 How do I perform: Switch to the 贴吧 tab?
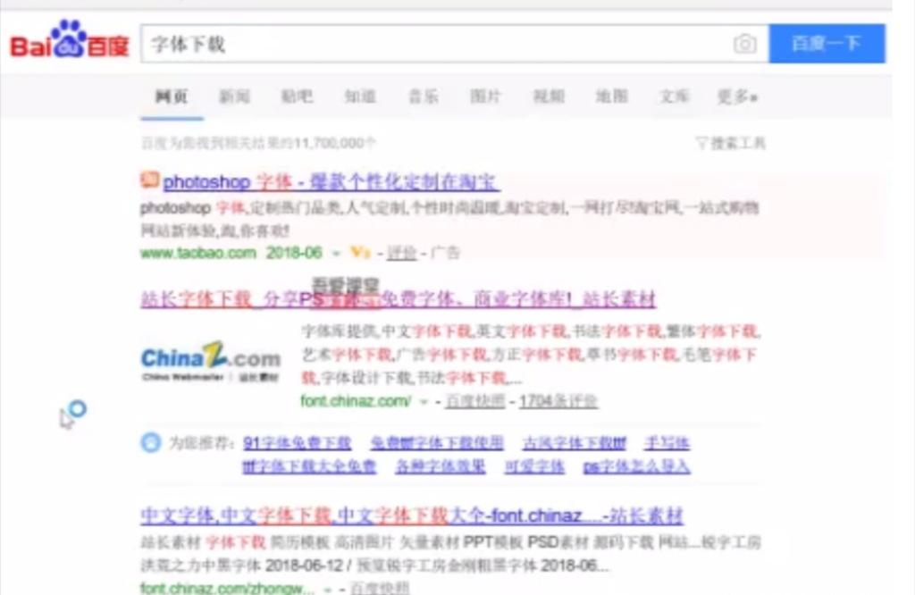[x=297, y=96]
